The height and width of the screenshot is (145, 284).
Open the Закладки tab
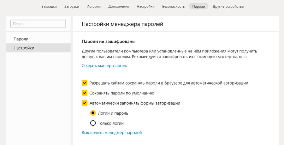49,6
